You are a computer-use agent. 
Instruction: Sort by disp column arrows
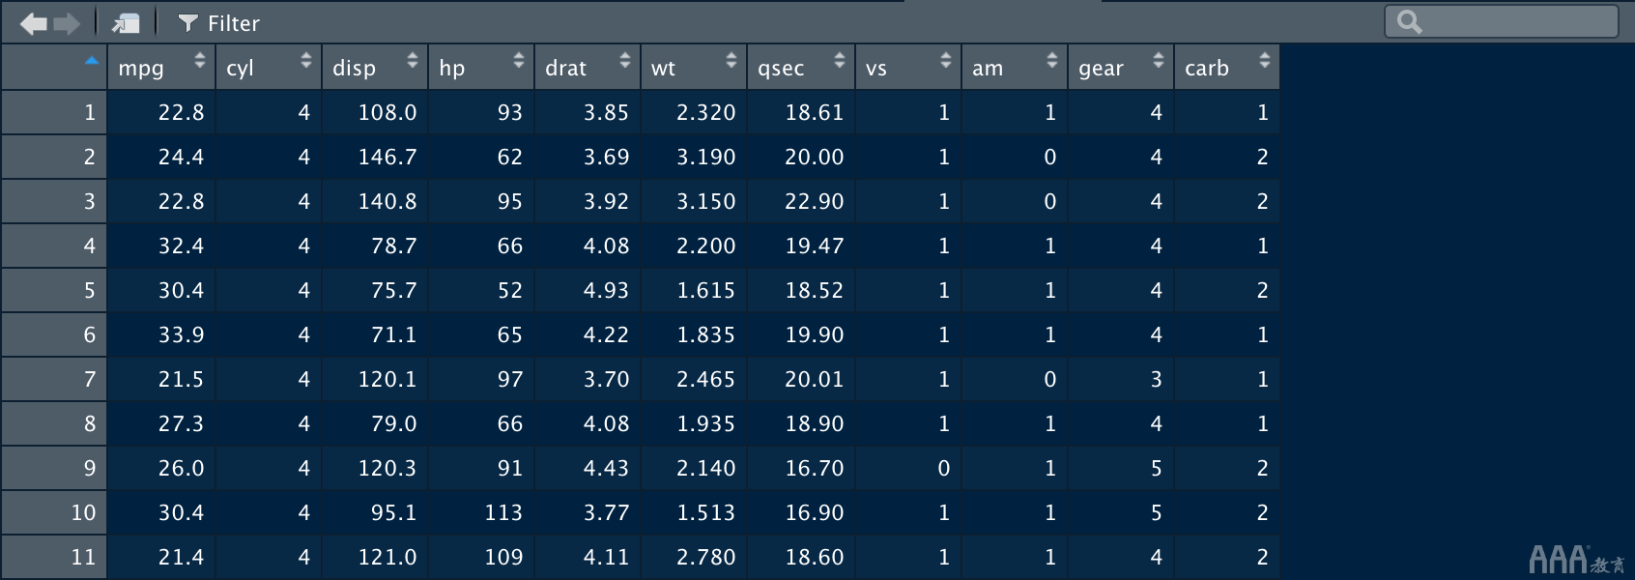tap(413, 61)
